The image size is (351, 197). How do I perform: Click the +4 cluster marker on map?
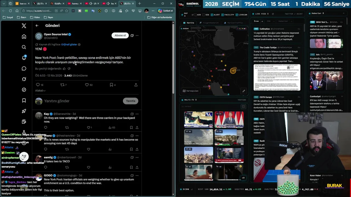pos(233,71)
